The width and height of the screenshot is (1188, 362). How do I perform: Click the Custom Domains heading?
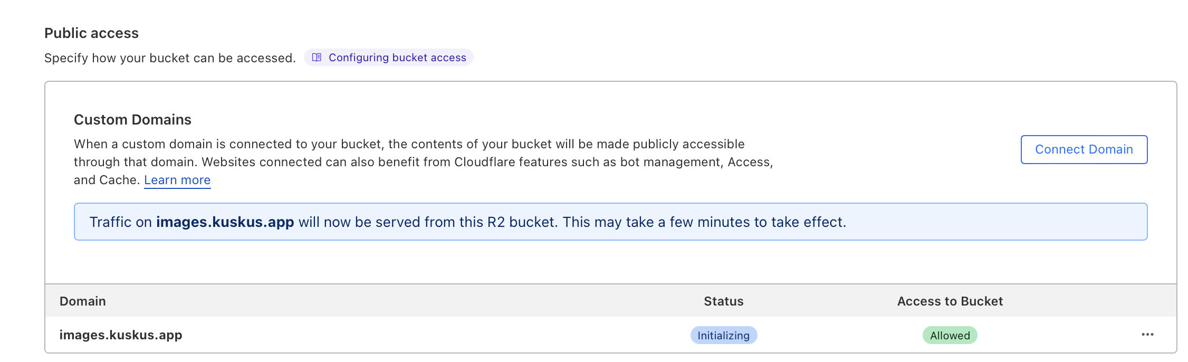[x=132, y=120]
